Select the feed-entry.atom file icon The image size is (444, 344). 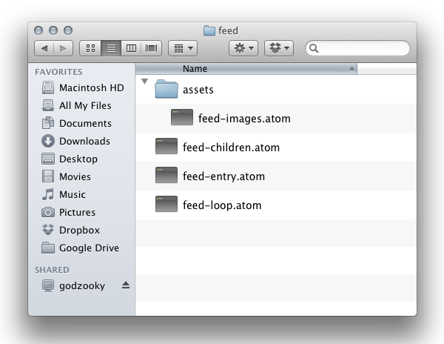(x=166, y=175)
